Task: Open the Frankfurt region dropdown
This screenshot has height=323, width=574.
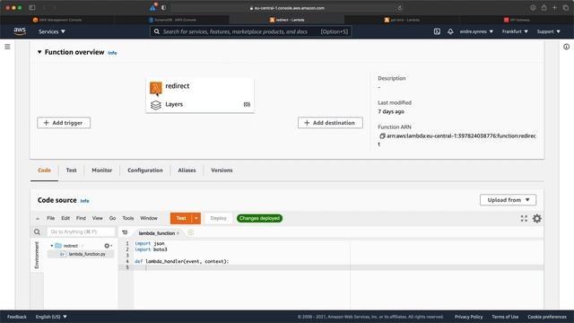Action: click(x=515, y=31)
